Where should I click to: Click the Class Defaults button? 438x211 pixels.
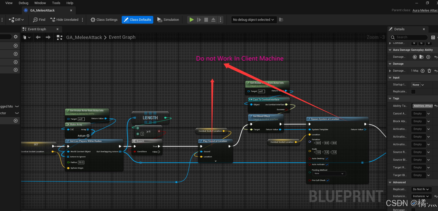pos(137,20)
